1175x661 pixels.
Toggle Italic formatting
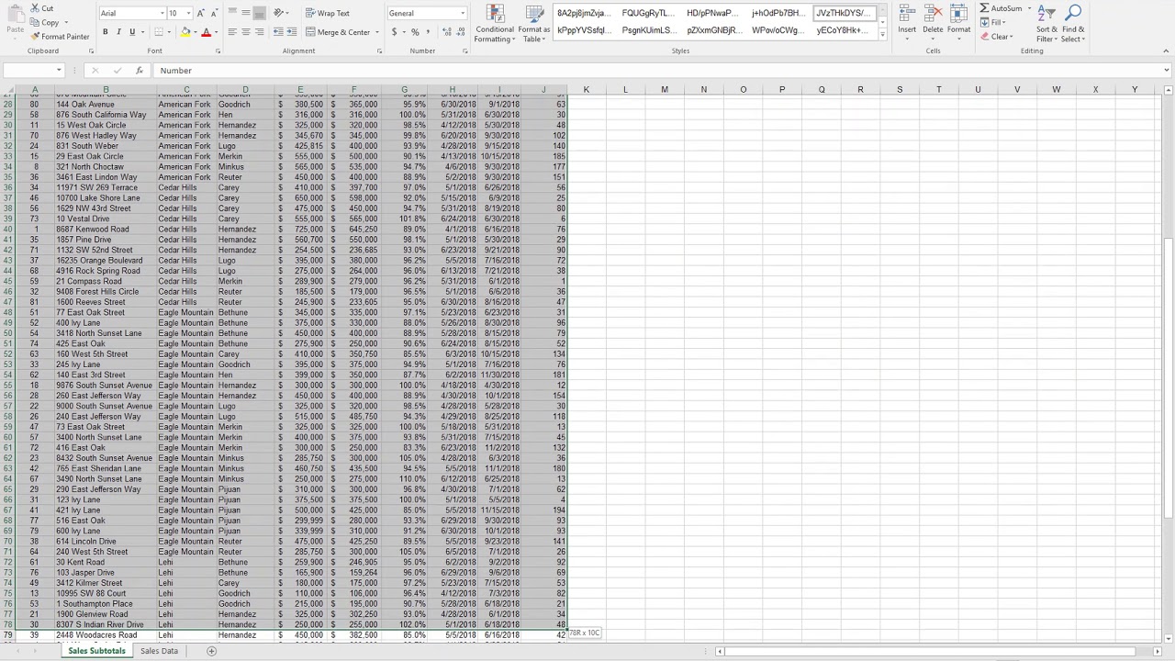pos(118,32)
